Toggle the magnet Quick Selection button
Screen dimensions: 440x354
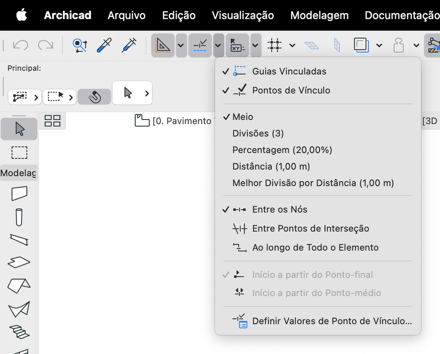(x=94, y=97)
